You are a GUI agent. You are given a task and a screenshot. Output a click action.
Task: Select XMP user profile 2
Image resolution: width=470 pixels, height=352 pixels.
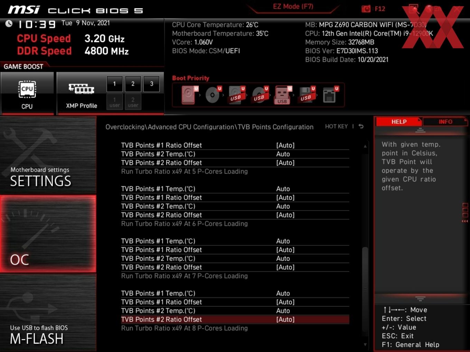coord(133,102)
